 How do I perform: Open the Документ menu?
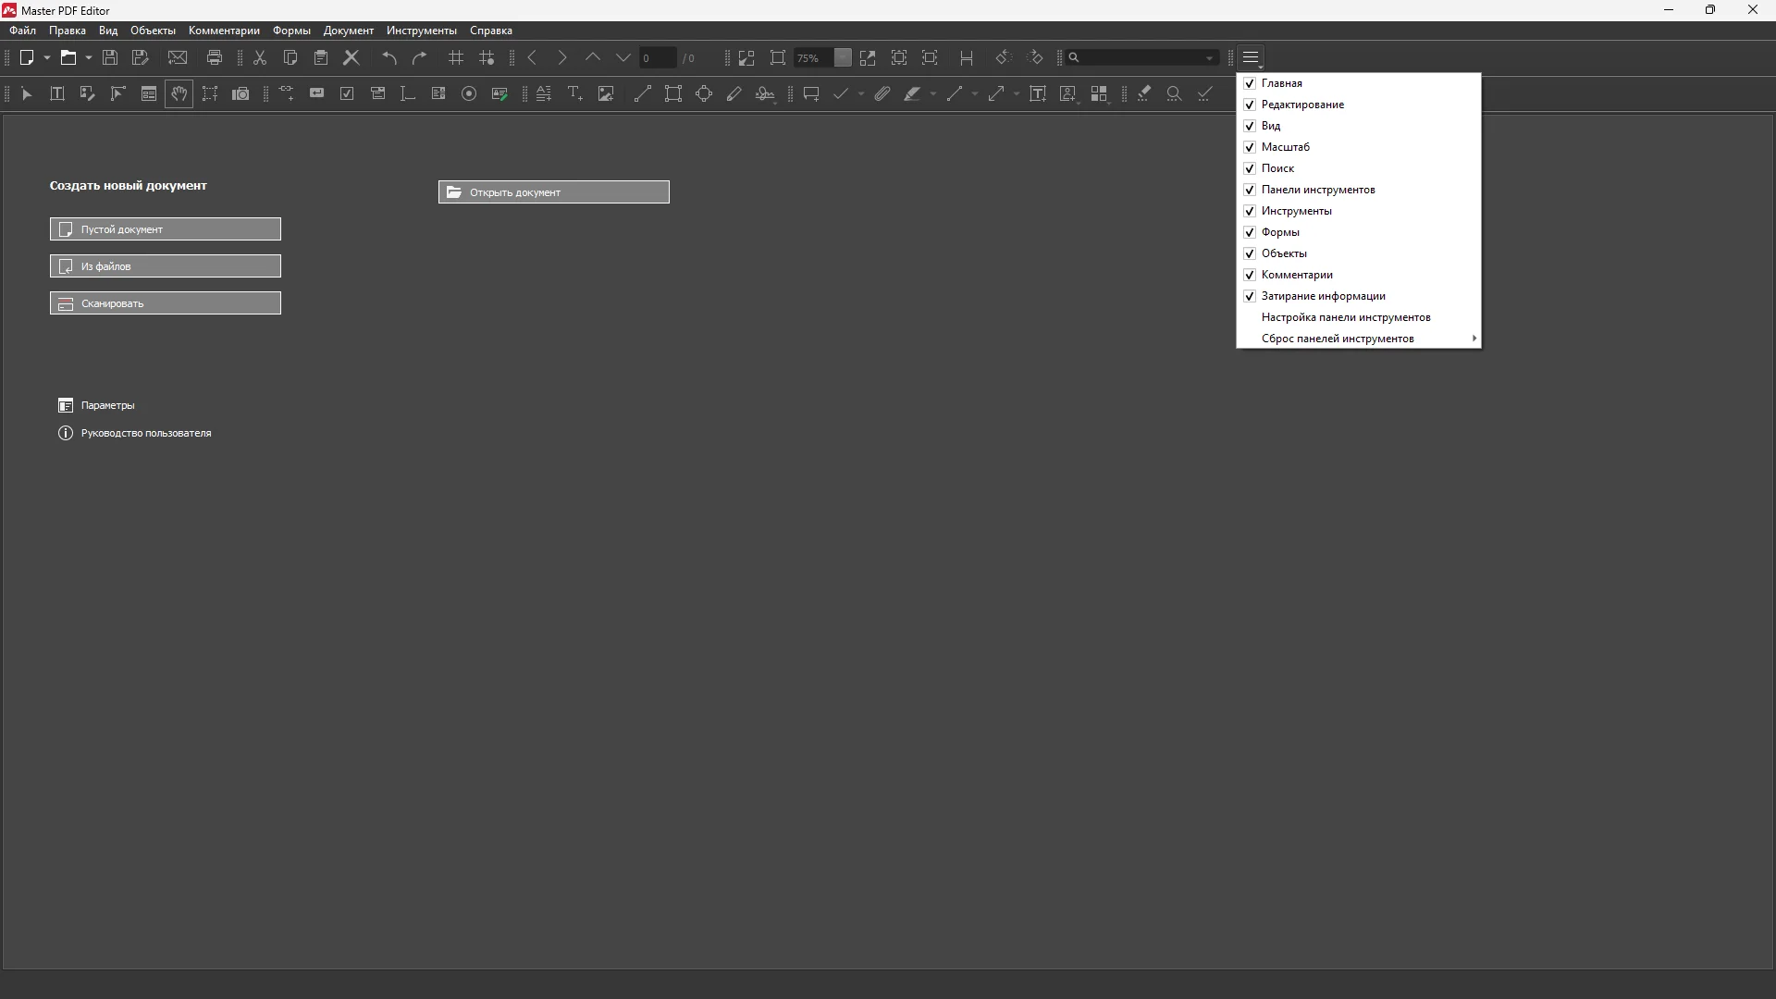(348, 31)
